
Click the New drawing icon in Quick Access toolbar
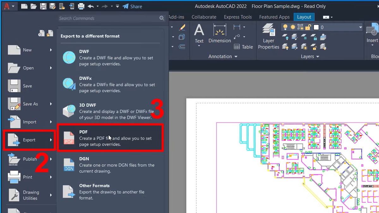(24, 6)
